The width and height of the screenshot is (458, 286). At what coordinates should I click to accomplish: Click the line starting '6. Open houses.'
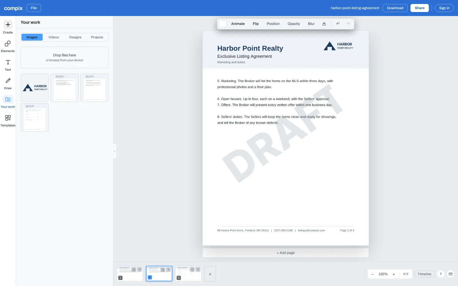(273, 99)
